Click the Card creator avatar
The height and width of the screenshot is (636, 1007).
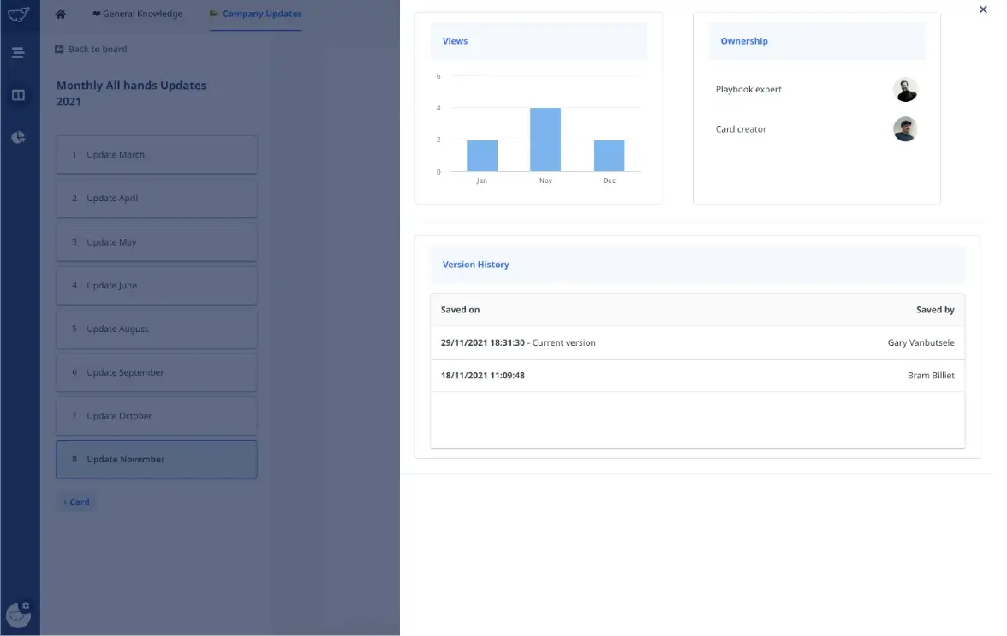(x=905, y=129)
